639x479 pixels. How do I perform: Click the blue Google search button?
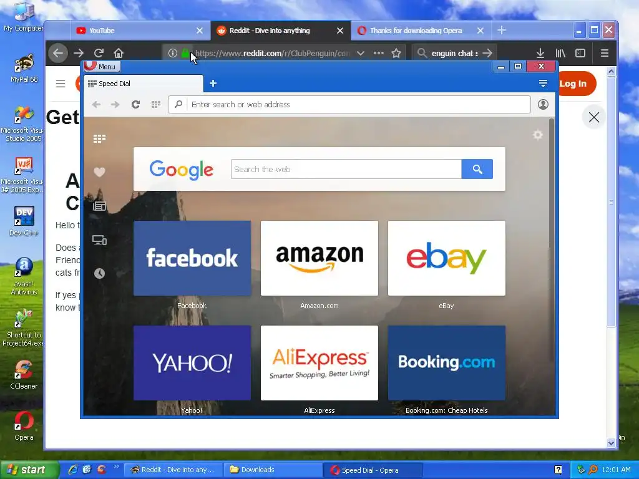[477, 169]
